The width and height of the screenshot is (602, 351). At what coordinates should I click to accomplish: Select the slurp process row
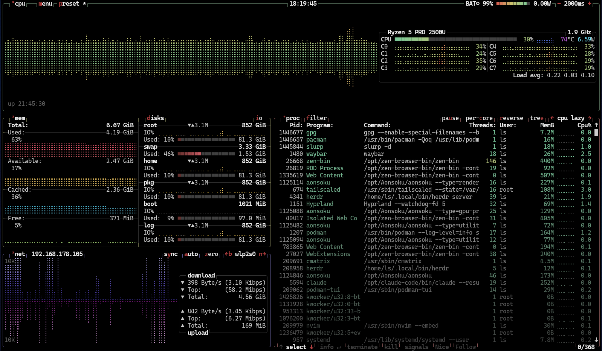(435, 147)
